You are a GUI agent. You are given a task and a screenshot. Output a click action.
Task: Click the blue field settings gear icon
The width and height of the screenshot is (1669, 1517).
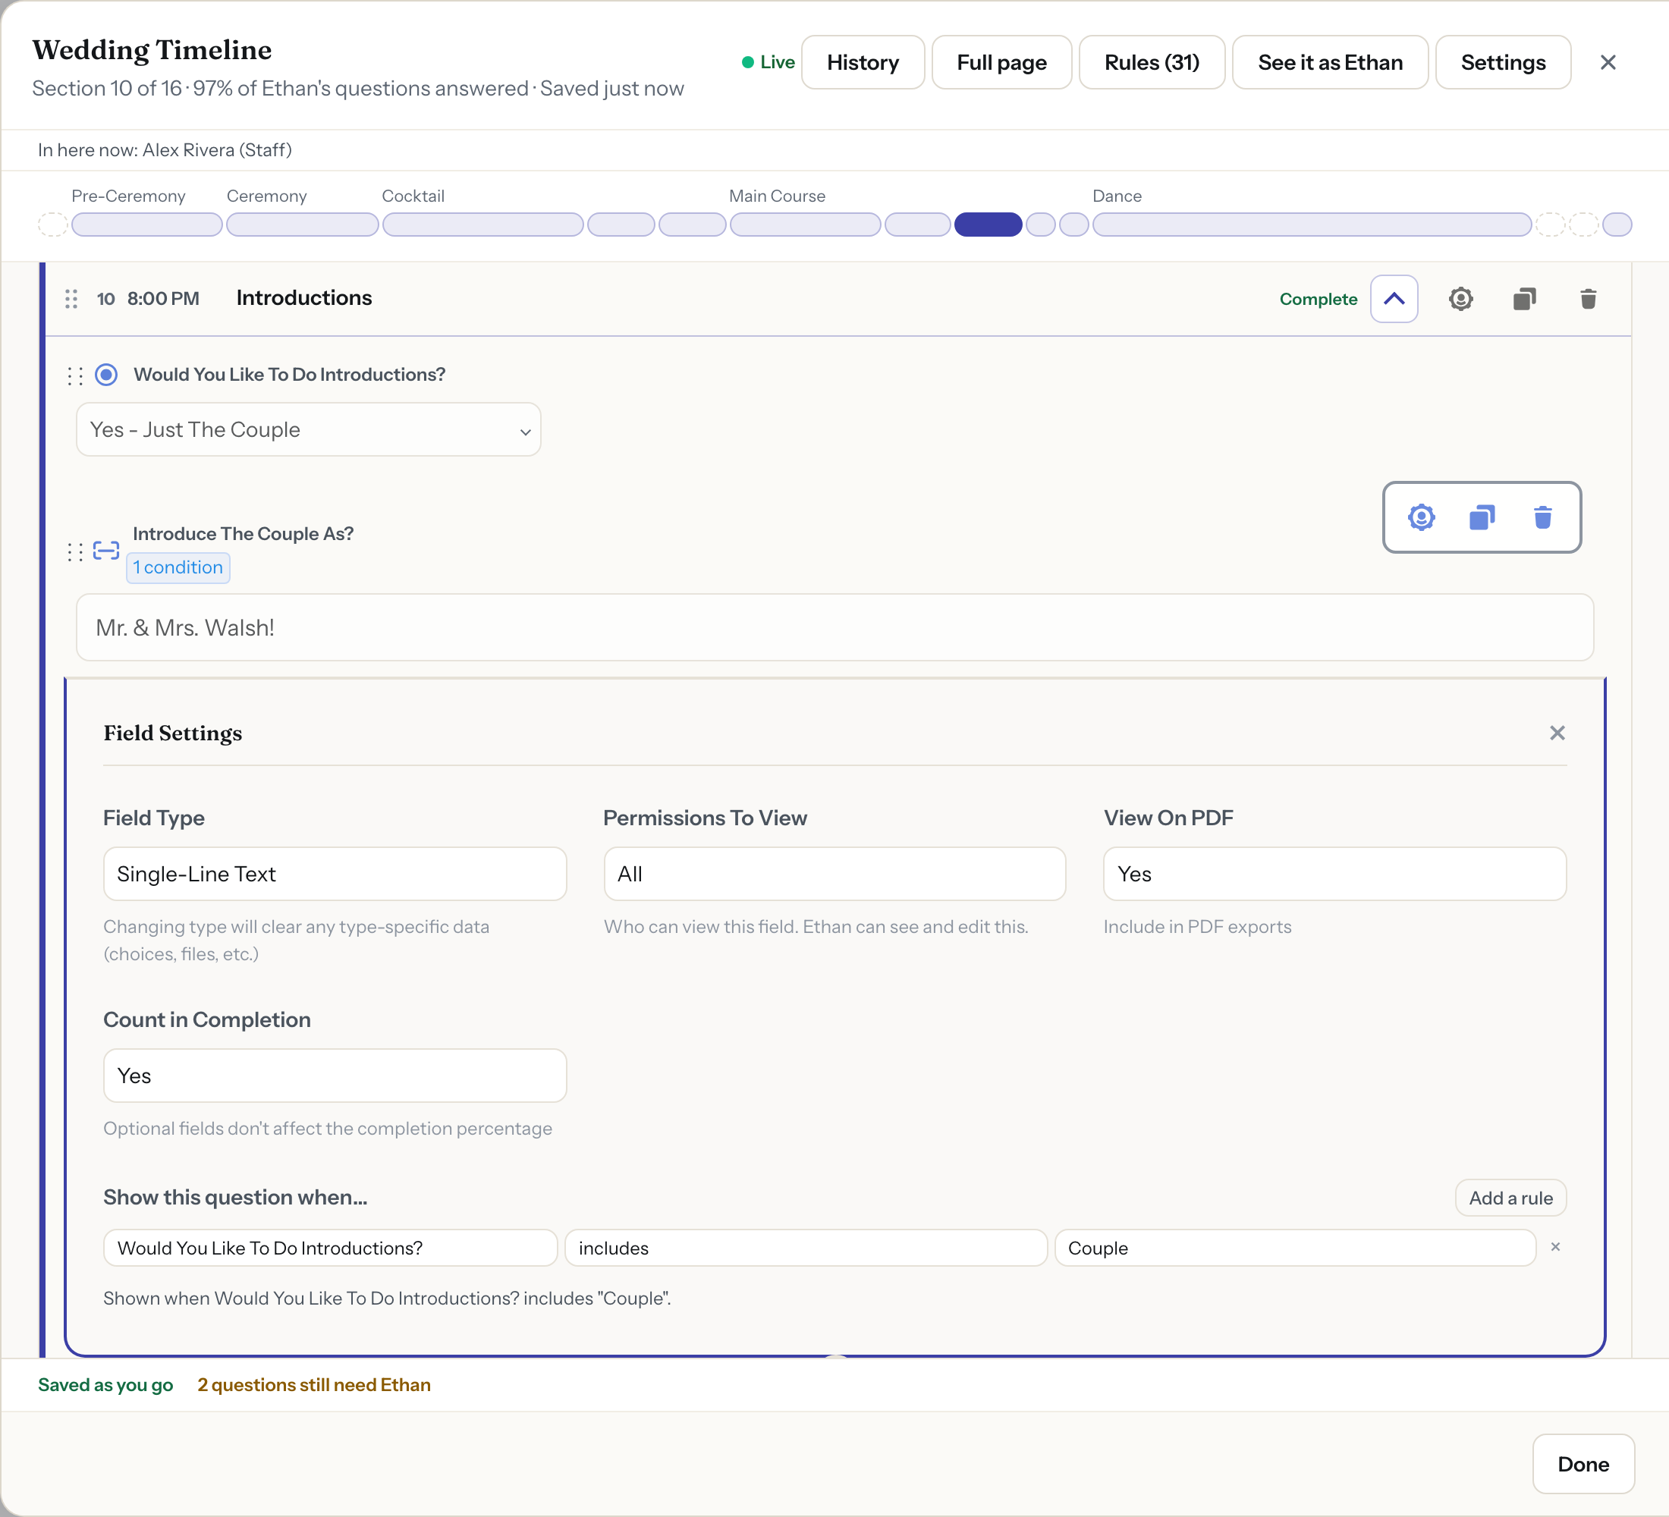coord(1421,517)
